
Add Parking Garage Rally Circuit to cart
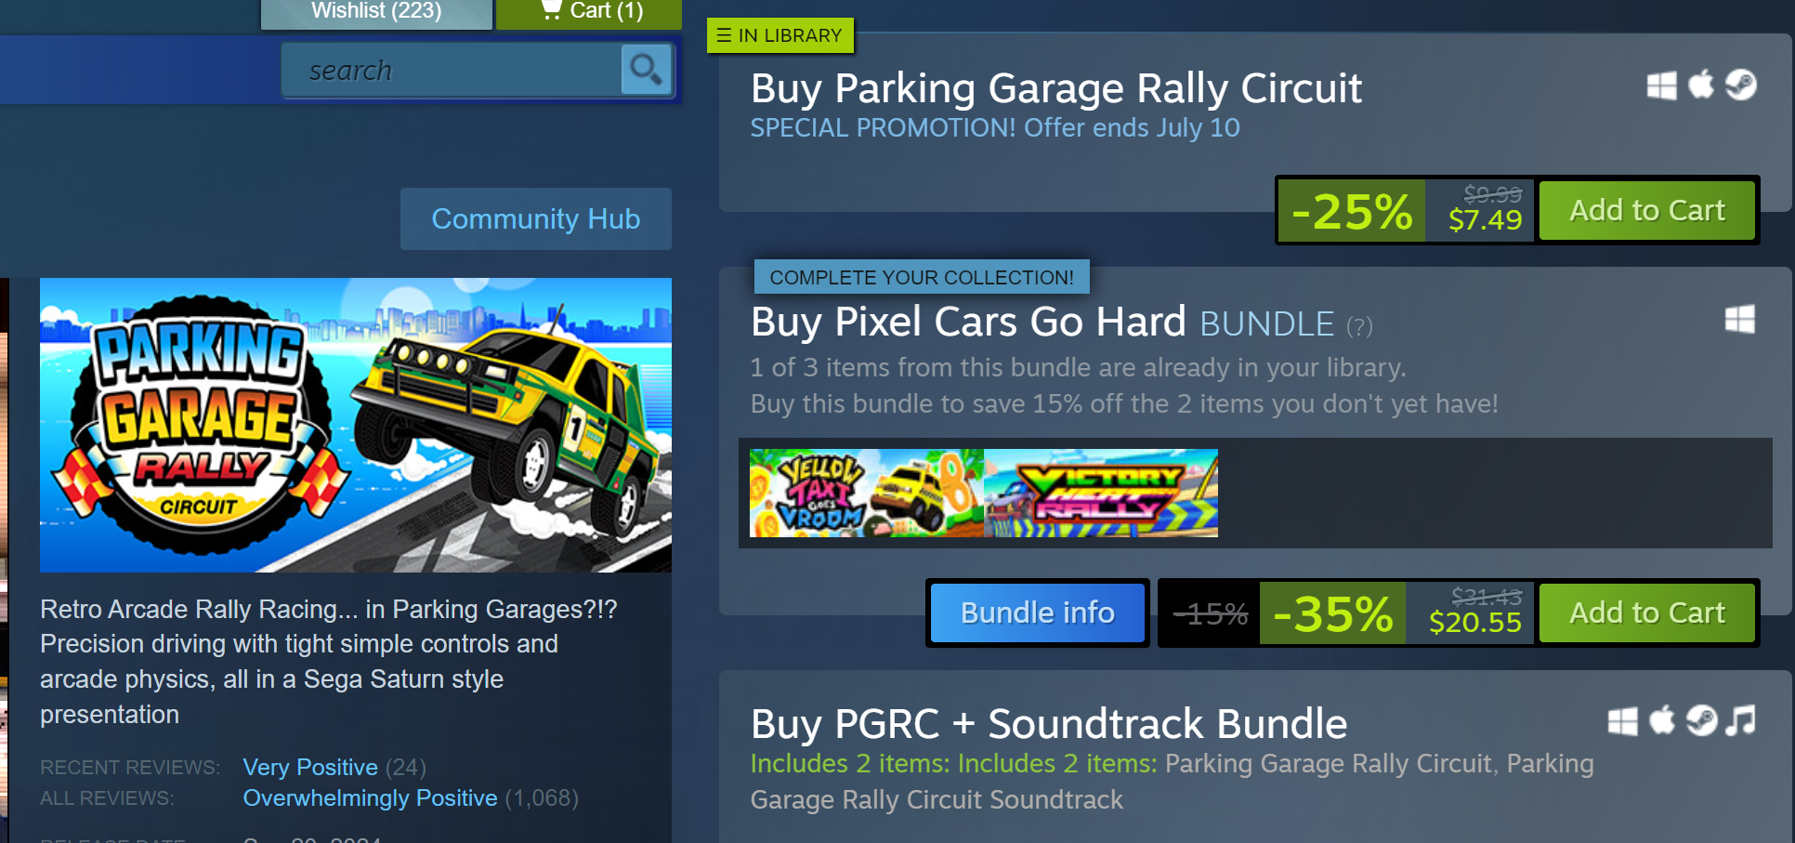(1646, 210)
